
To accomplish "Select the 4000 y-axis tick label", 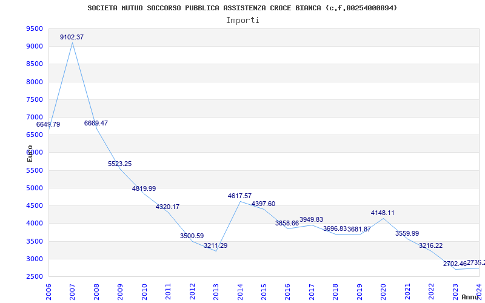I will coord(35,223).
